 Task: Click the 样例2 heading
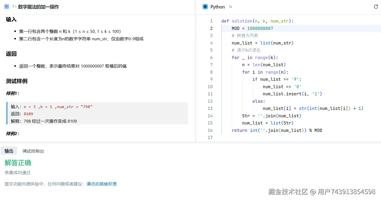coord(13,134)
